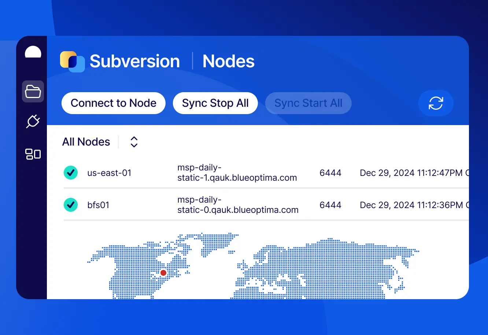Click port 6444 in bfs01 row
This screenshot has height=335, width=488.
pos(330,205)
